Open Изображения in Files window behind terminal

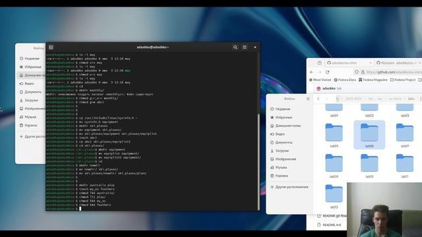coord(32,109)
